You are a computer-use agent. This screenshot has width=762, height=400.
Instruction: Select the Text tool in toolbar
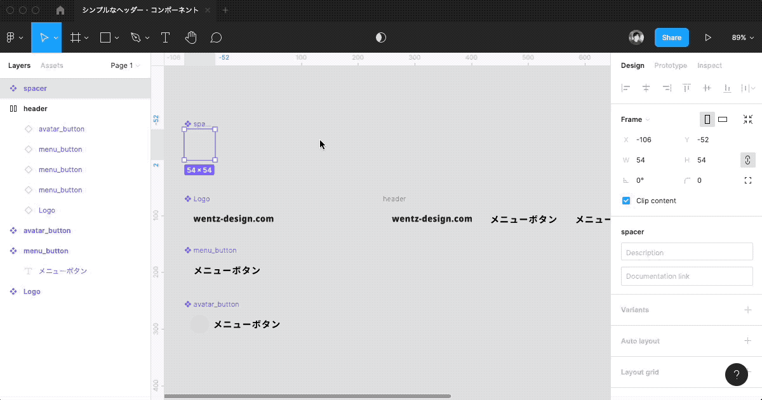[165, 38]
